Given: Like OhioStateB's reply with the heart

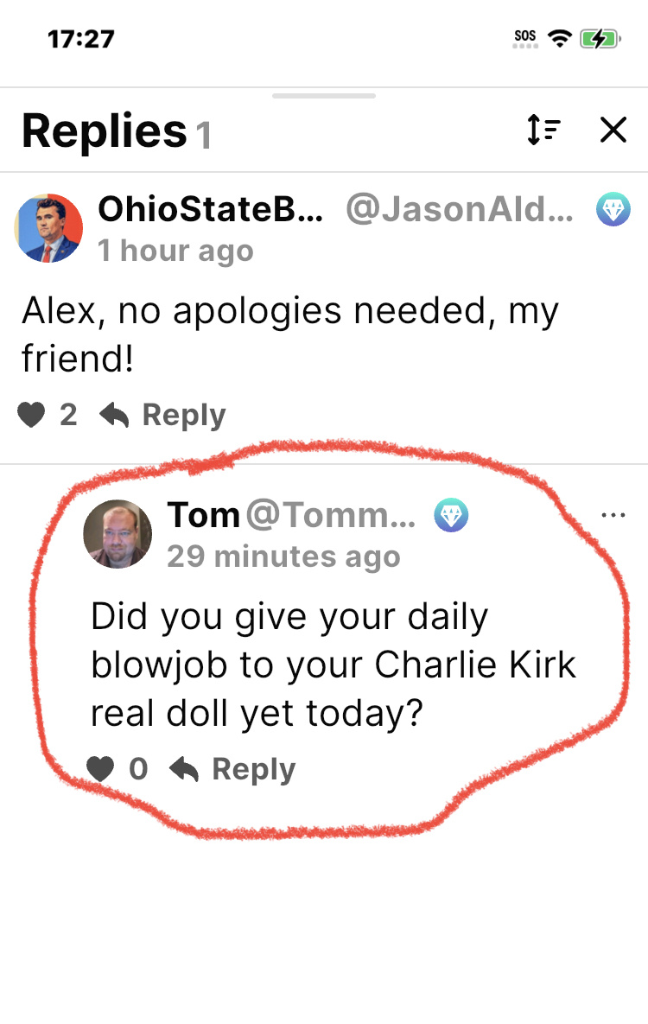Looking at the screenshot, I should [32, 415].
